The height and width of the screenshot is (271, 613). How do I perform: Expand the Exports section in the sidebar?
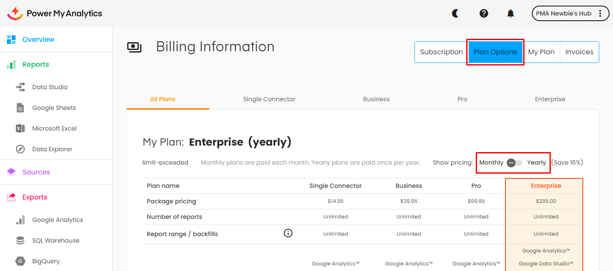[35, 197]
